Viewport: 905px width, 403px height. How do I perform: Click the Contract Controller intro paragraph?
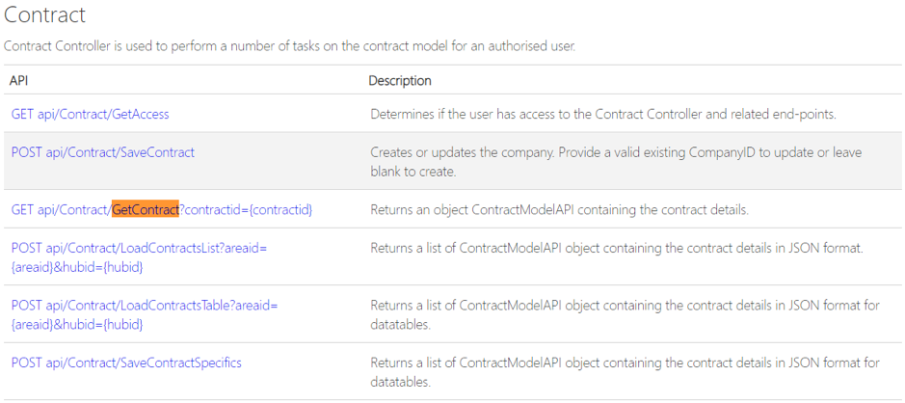point(289,45)
